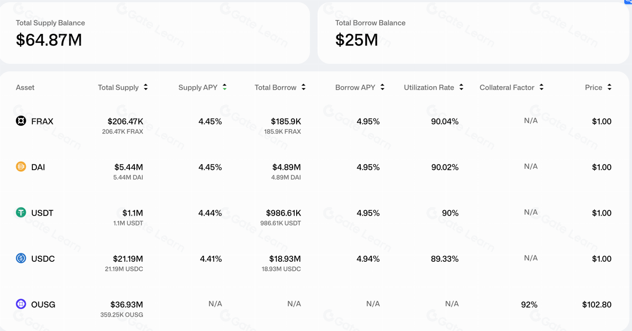Click the FRAX asset name
The height and width of the screenshot is (331, 632).
click(x=42, y=121)
